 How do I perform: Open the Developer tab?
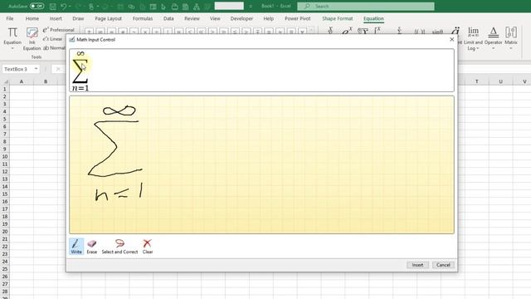click(x=241, y=18)
